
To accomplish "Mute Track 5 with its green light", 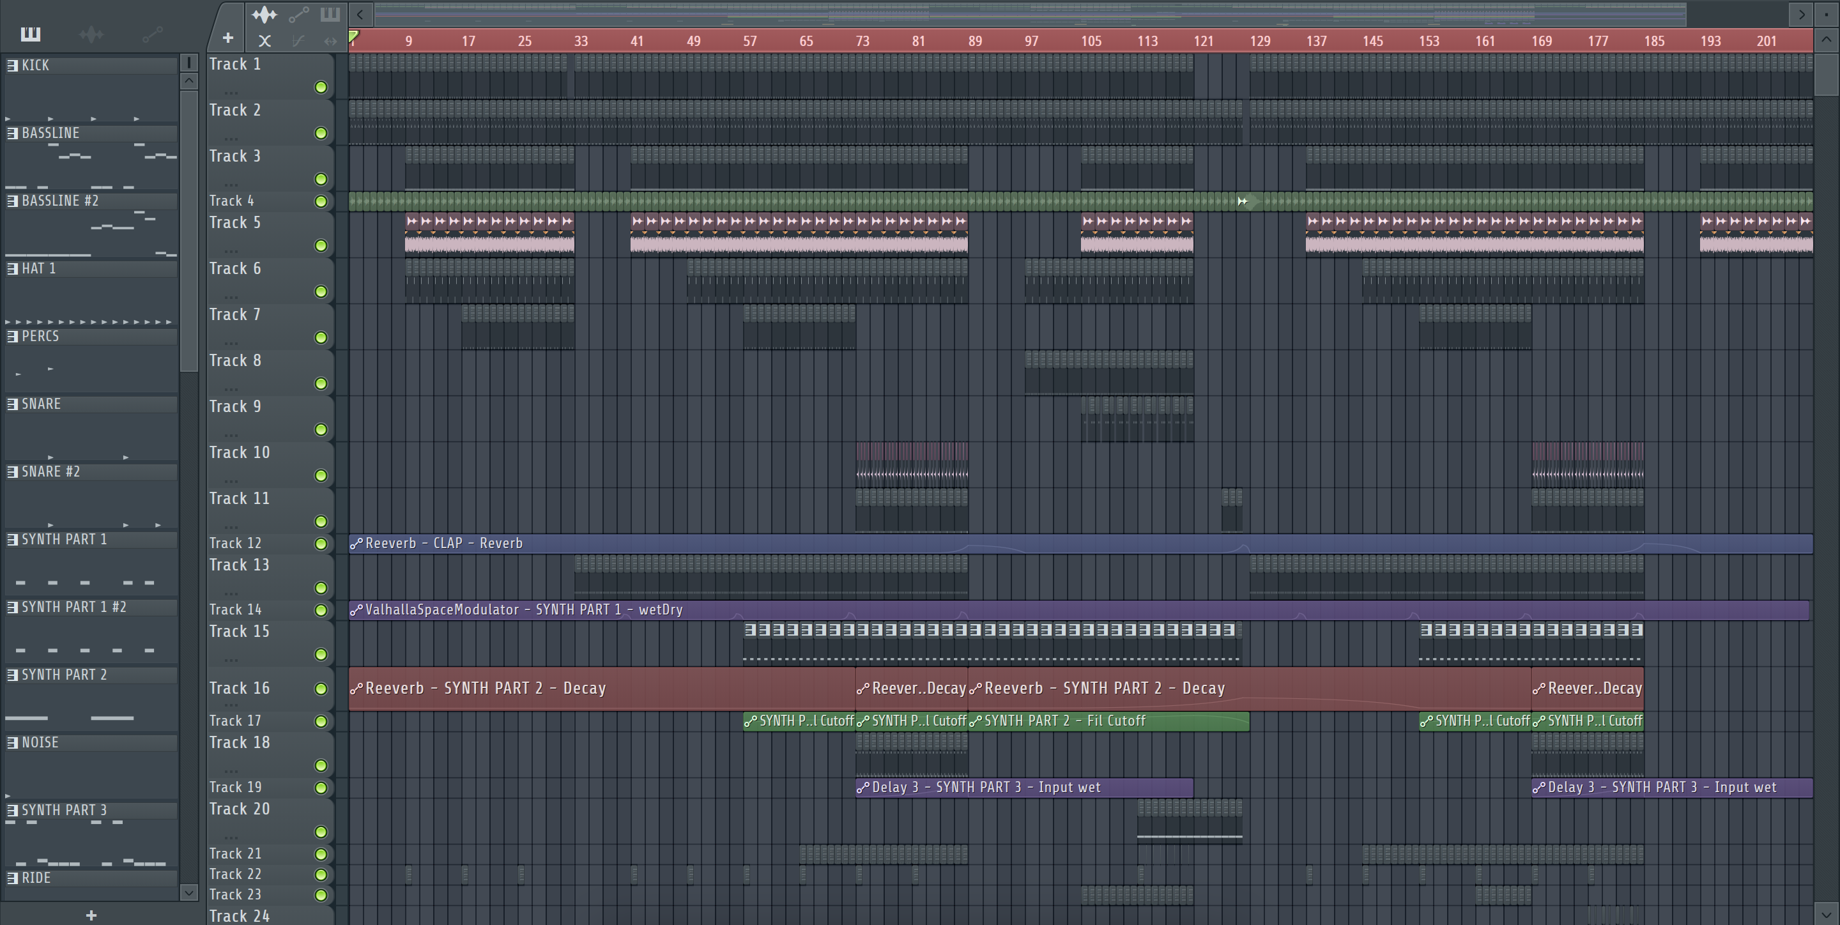I will tap(321, 246).
